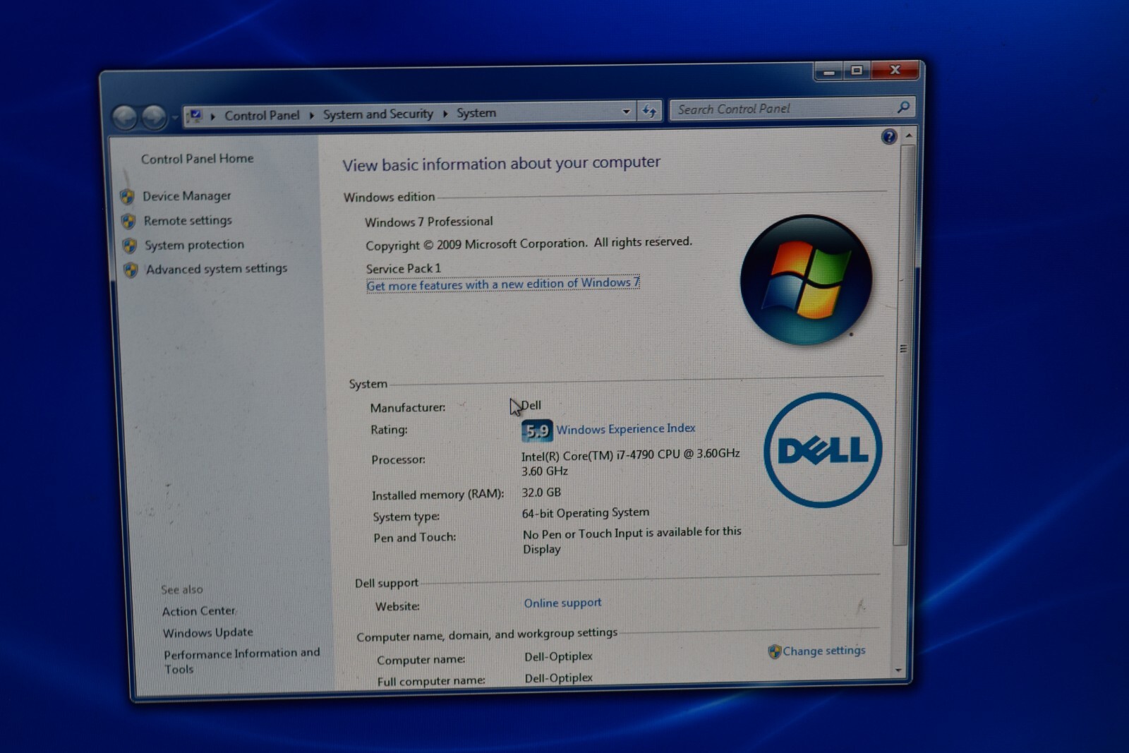Click the Service Pack 1 text
Screen dimensions: 1129x753
[x=403, y=268]
